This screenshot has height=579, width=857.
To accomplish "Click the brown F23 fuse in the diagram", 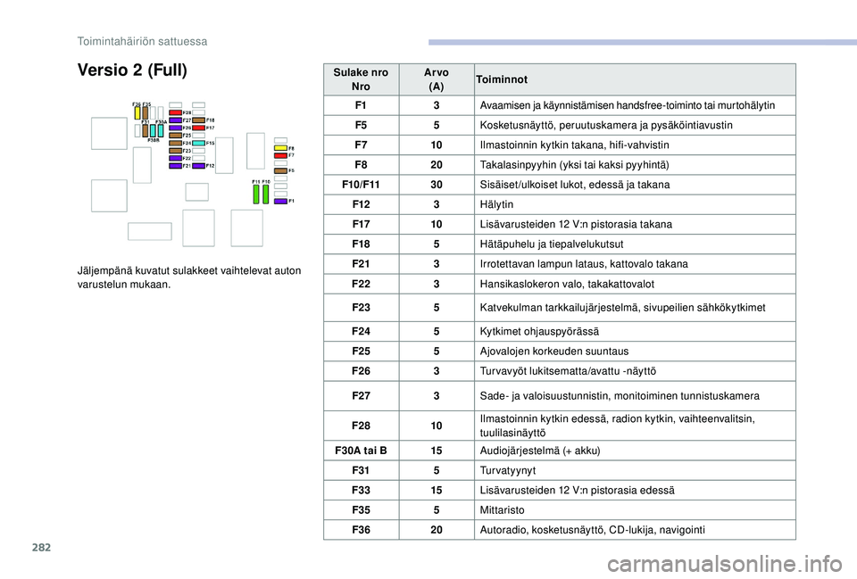I will pos(176,151).
